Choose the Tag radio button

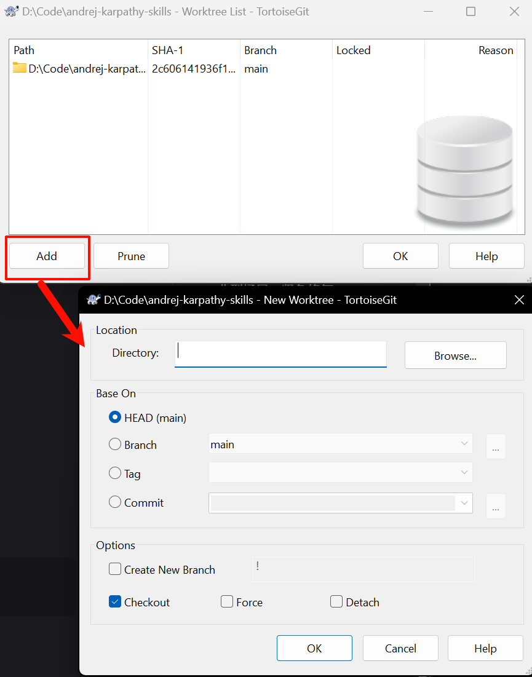(115, 473)
